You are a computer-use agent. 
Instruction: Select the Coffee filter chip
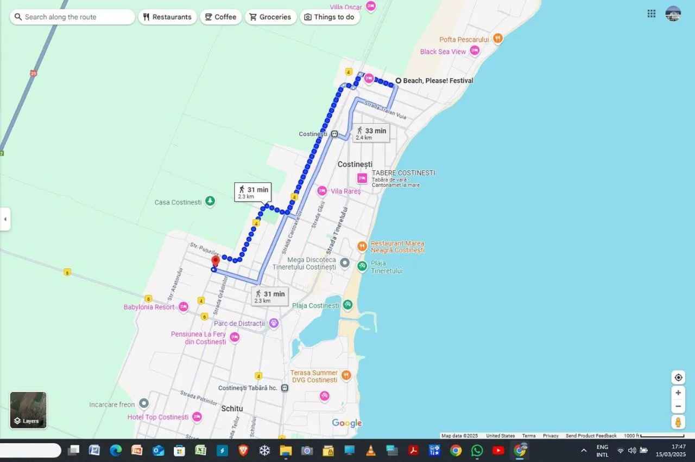pyautogui.click(x=221, y=17)
